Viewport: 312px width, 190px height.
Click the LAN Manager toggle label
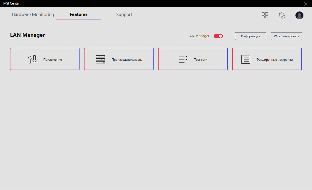(199, 36)
